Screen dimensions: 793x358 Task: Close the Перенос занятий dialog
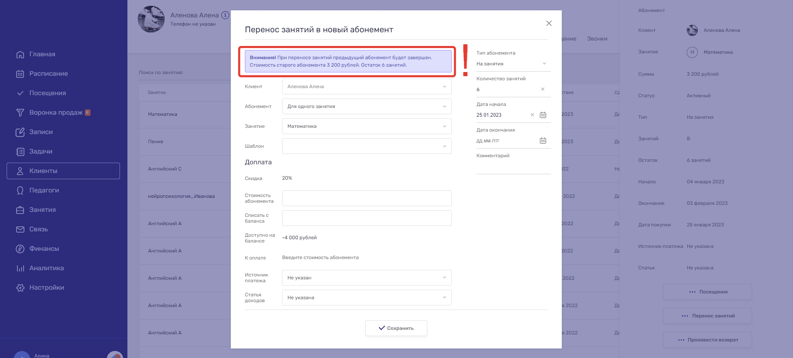[549, 24]
